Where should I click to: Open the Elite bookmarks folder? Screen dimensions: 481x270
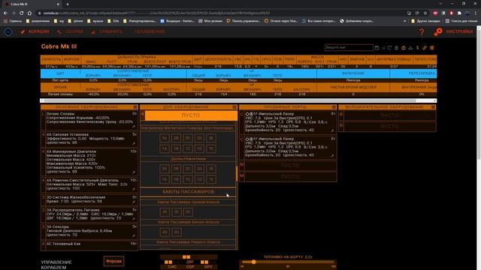pos(113,21)
